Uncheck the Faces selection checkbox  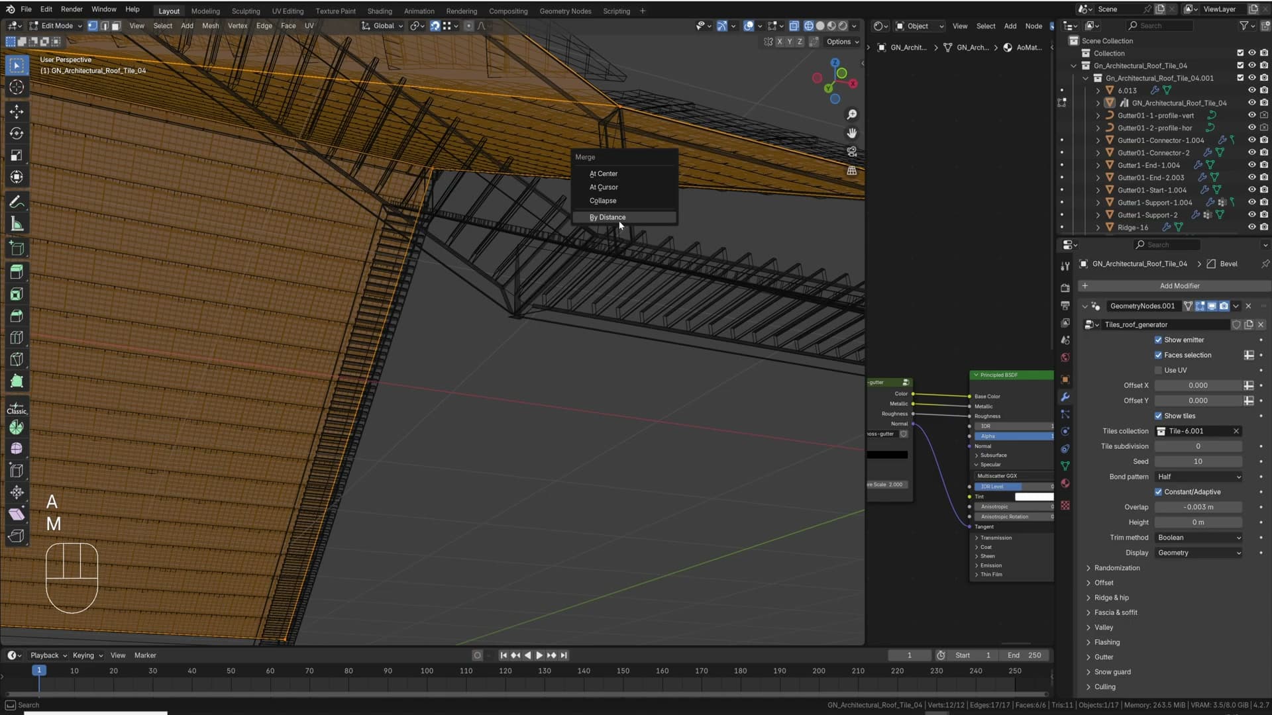coord(1158,355)
